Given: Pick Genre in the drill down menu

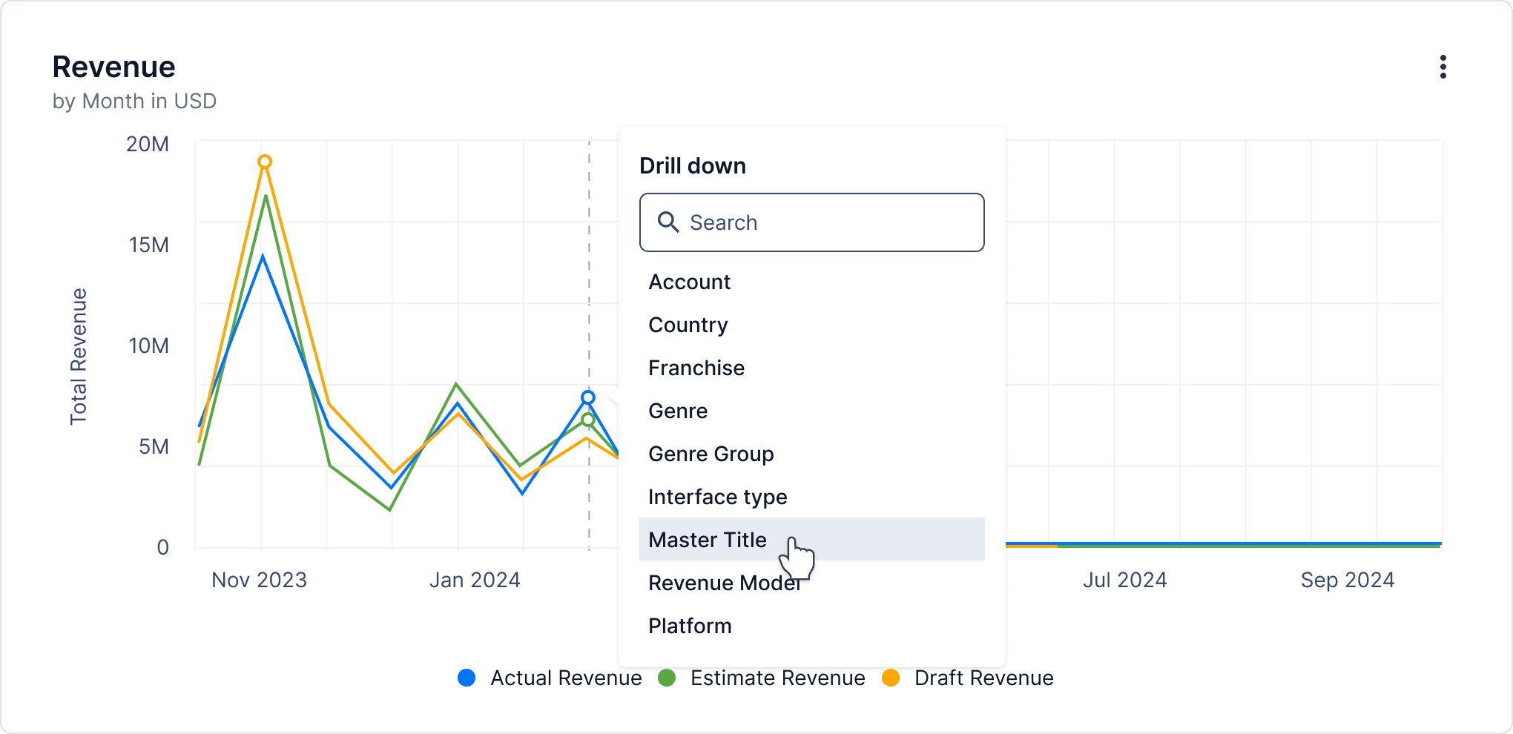Looking at the screenshot, I should (677, 411).
